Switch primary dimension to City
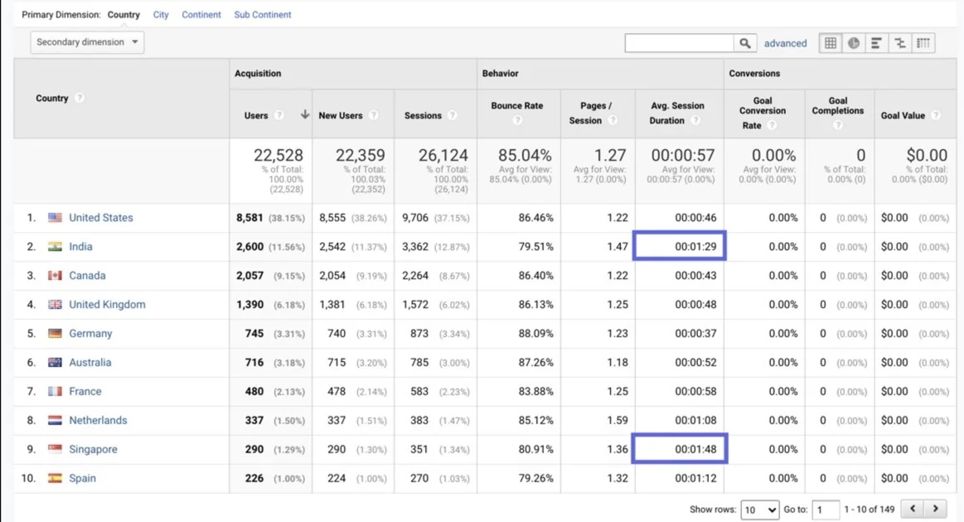964x522 pixels. pyautogui.click(x=161, y=15)
